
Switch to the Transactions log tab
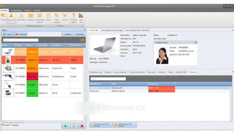pos(95,72)
